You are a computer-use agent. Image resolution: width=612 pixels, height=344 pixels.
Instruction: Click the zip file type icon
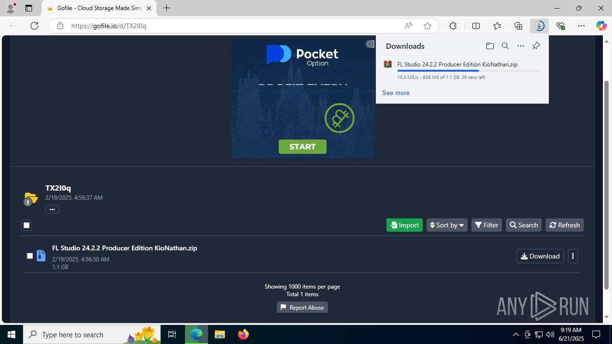click(x=41, y=256)
